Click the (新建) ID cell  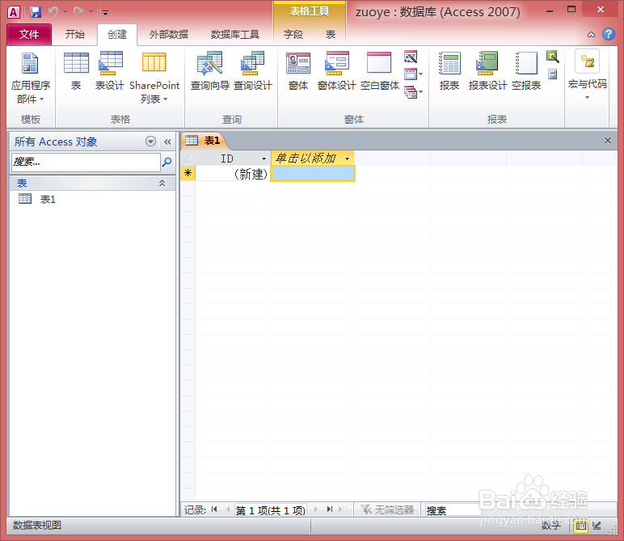(233, 174)
